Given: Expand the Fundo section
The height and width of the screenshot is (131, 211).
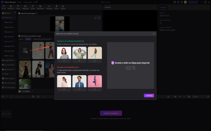Looking at the screenshot, I should click(9, 74).
